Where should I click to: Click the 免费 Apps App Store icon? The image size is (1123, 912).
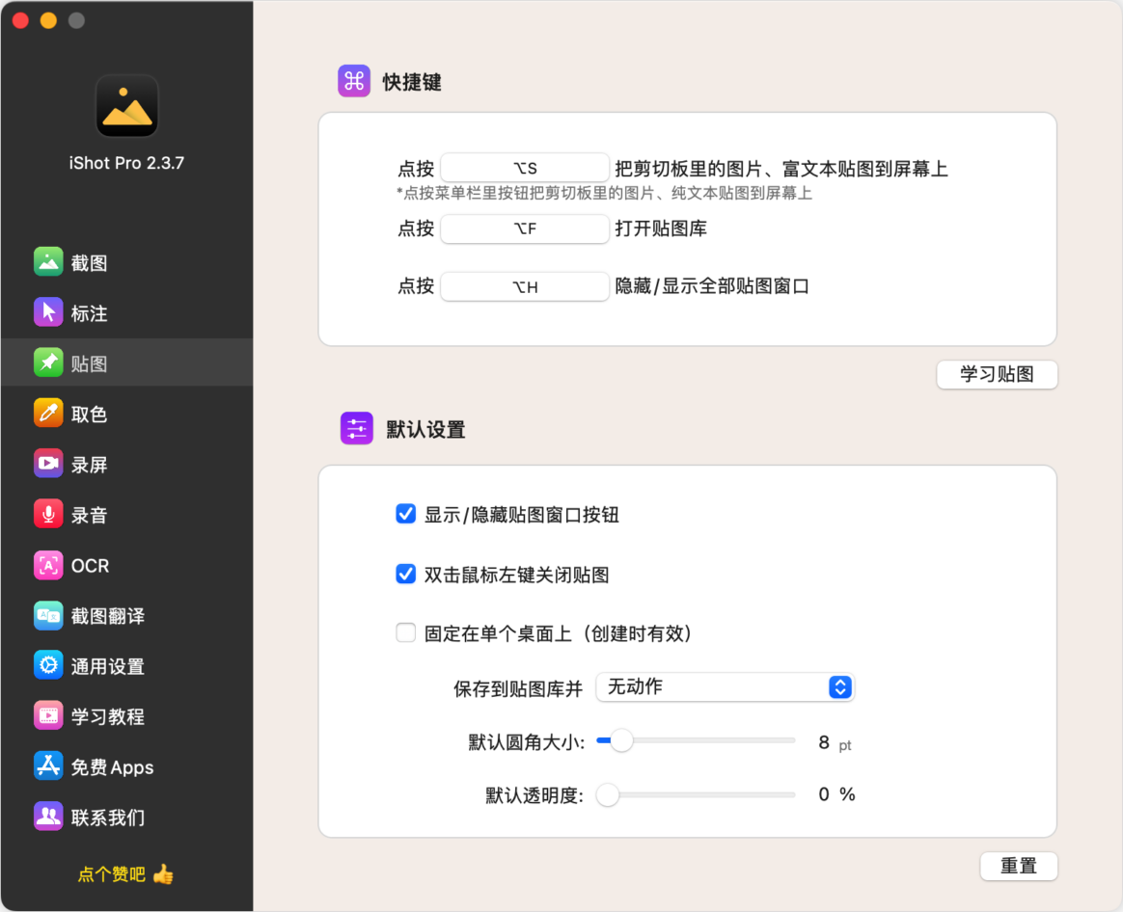click(x=48, y=766)
